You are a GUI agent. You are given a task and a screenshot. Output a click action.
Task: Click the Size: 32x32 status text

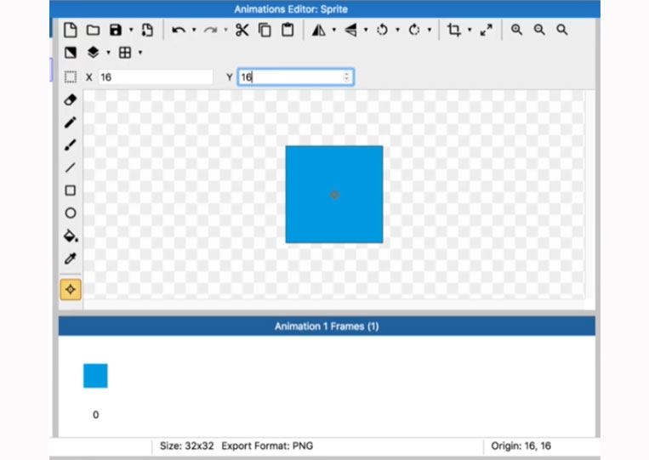(186, 446)
